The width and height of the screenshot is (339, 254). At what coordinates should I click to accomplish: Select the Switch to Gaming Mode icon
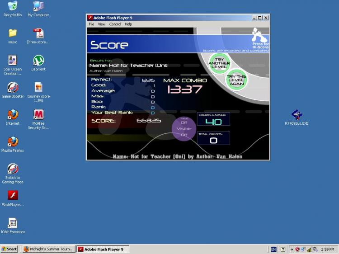tap(13, 174)
